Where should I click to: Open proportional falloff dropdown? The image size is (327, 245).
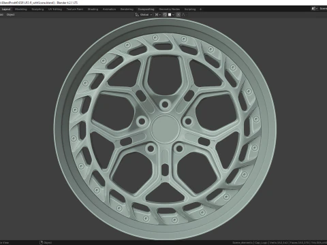[x=185, y=15]
